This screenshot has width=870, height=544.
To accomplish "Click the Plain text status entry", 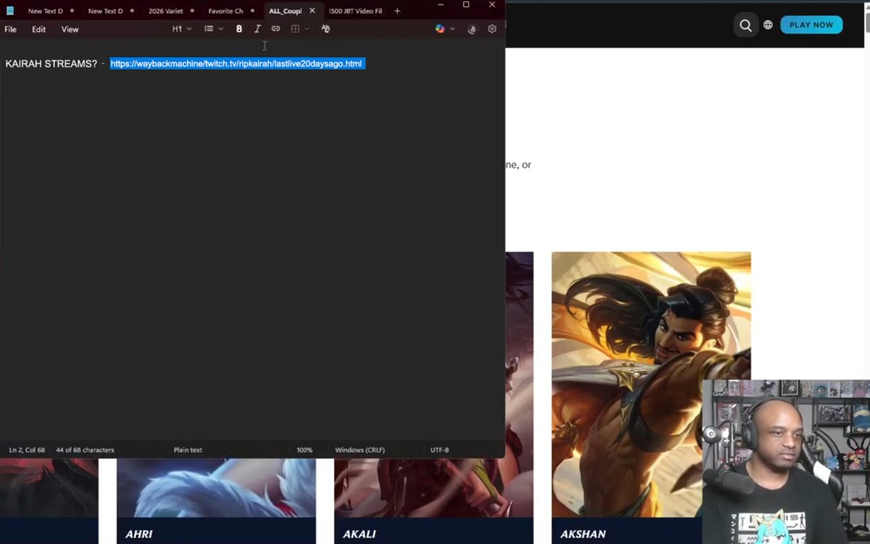I will click(x=188, y=450).
